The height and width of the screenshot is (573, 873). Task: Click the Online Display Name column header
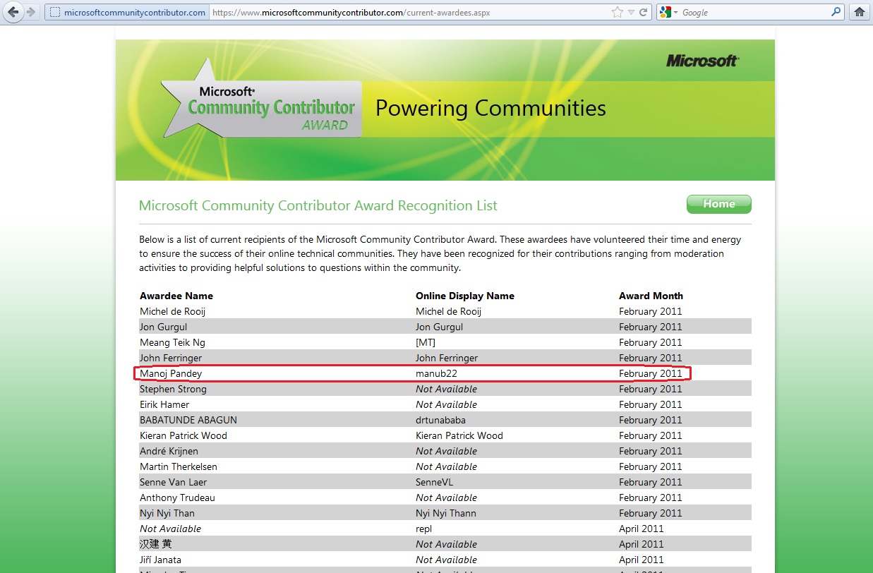[464, 296]
